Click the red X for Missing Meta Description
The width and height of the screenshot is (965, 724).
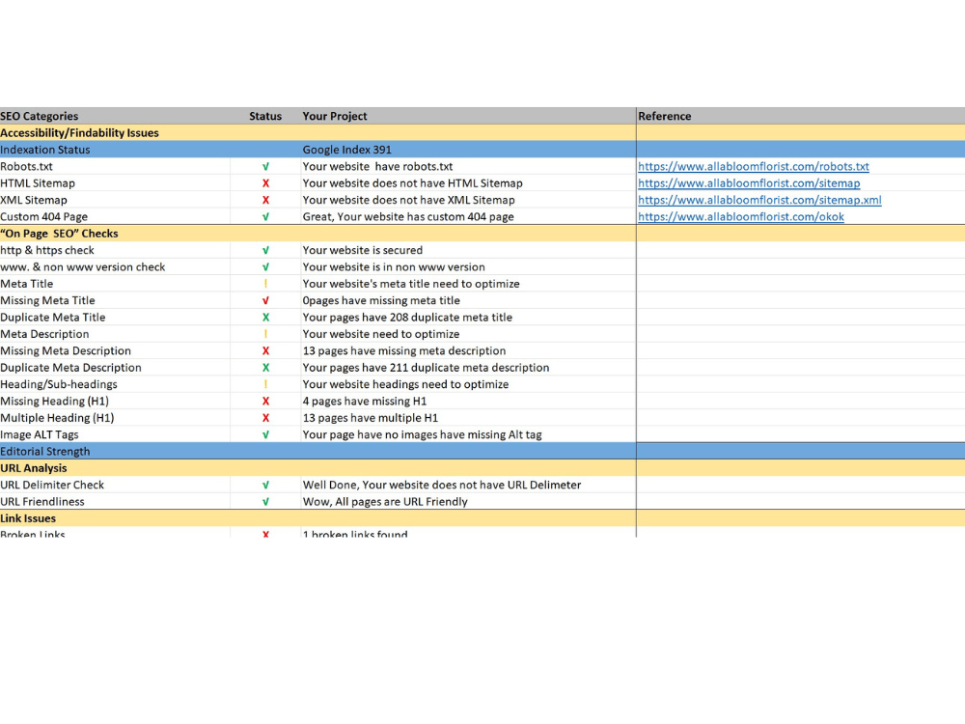(266, 350)
